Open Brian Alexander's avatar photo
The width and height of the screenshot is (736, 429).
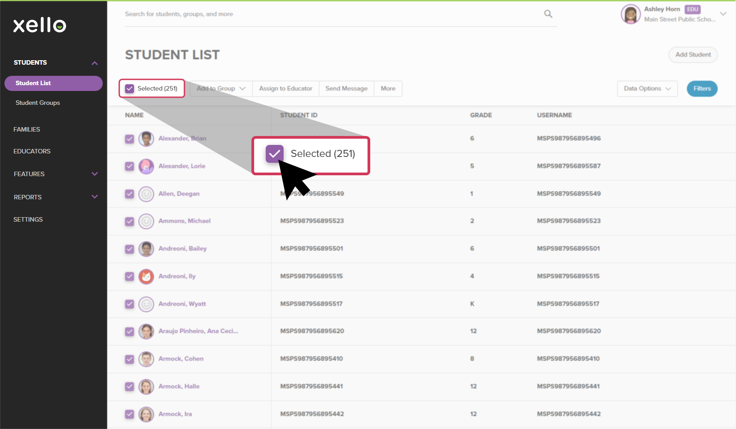point(146,139)
